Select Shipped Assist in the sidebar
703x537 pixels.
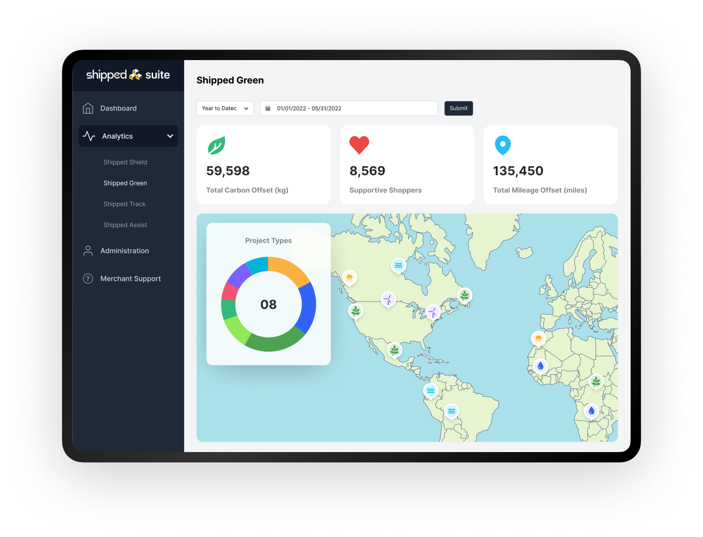[x=125, y=225]
